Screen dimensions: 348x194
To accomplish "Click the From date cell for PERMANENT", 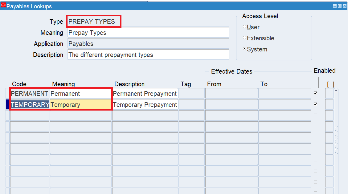I will (231, 93).
